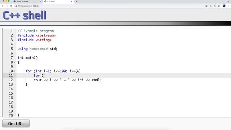Click line number 19 in the gutter
The height and width of the screenshot is (130, 231).
click(x=11, y=111)
